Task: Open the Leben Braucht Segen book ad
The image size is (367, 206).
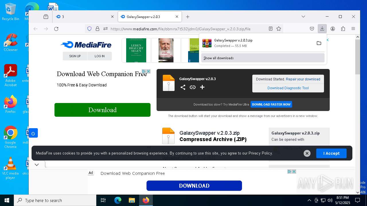Action: click(136, 50)
